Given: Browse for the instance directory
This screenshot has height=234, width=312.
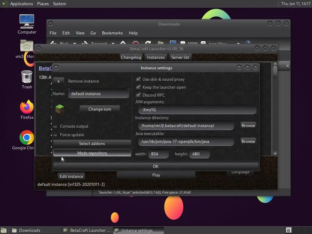Looking at the screenshot, I should pos(248,126).
